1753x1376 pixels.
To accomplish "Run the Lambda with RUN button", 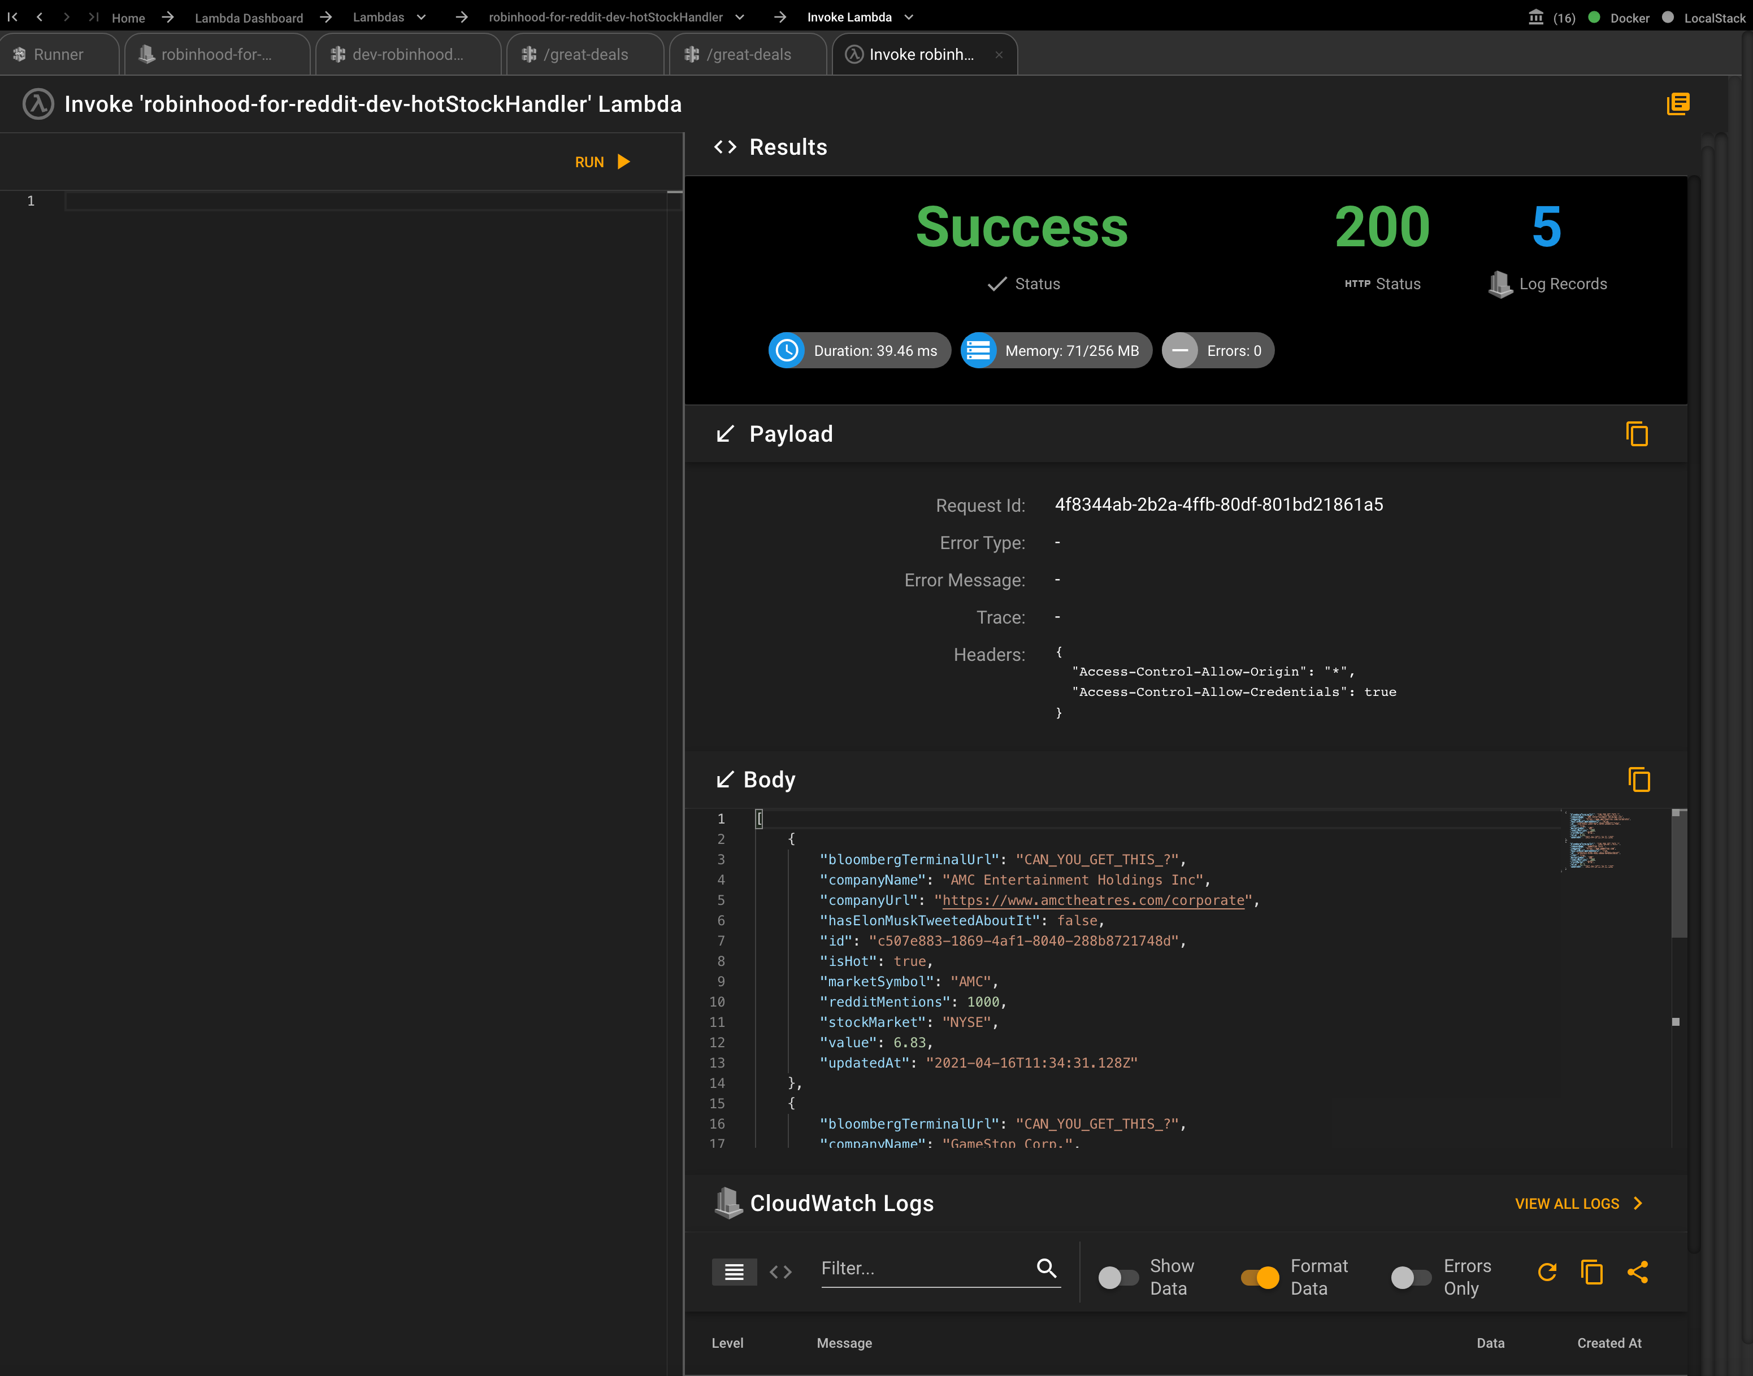I will pyautogui.click(x=602, y=162).
